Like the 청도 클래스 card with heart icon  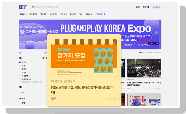(113, 44)
